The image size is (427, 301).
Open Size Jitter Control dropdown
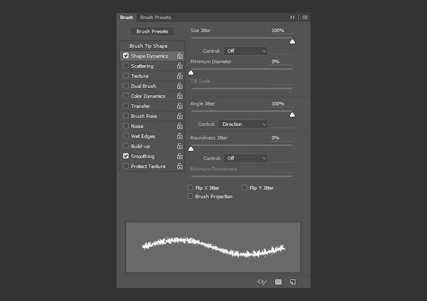246,51
